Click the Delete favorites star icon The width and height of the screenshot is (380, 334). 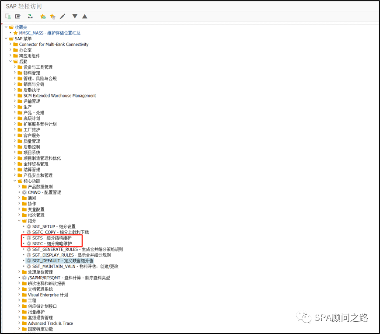52,17
